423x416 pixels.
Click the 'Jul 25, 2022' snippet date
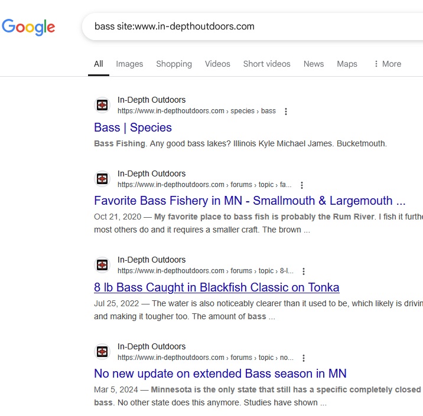(116, 304)
